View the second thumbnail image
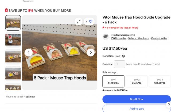The image size is (171, 112). tap(13, 40)
